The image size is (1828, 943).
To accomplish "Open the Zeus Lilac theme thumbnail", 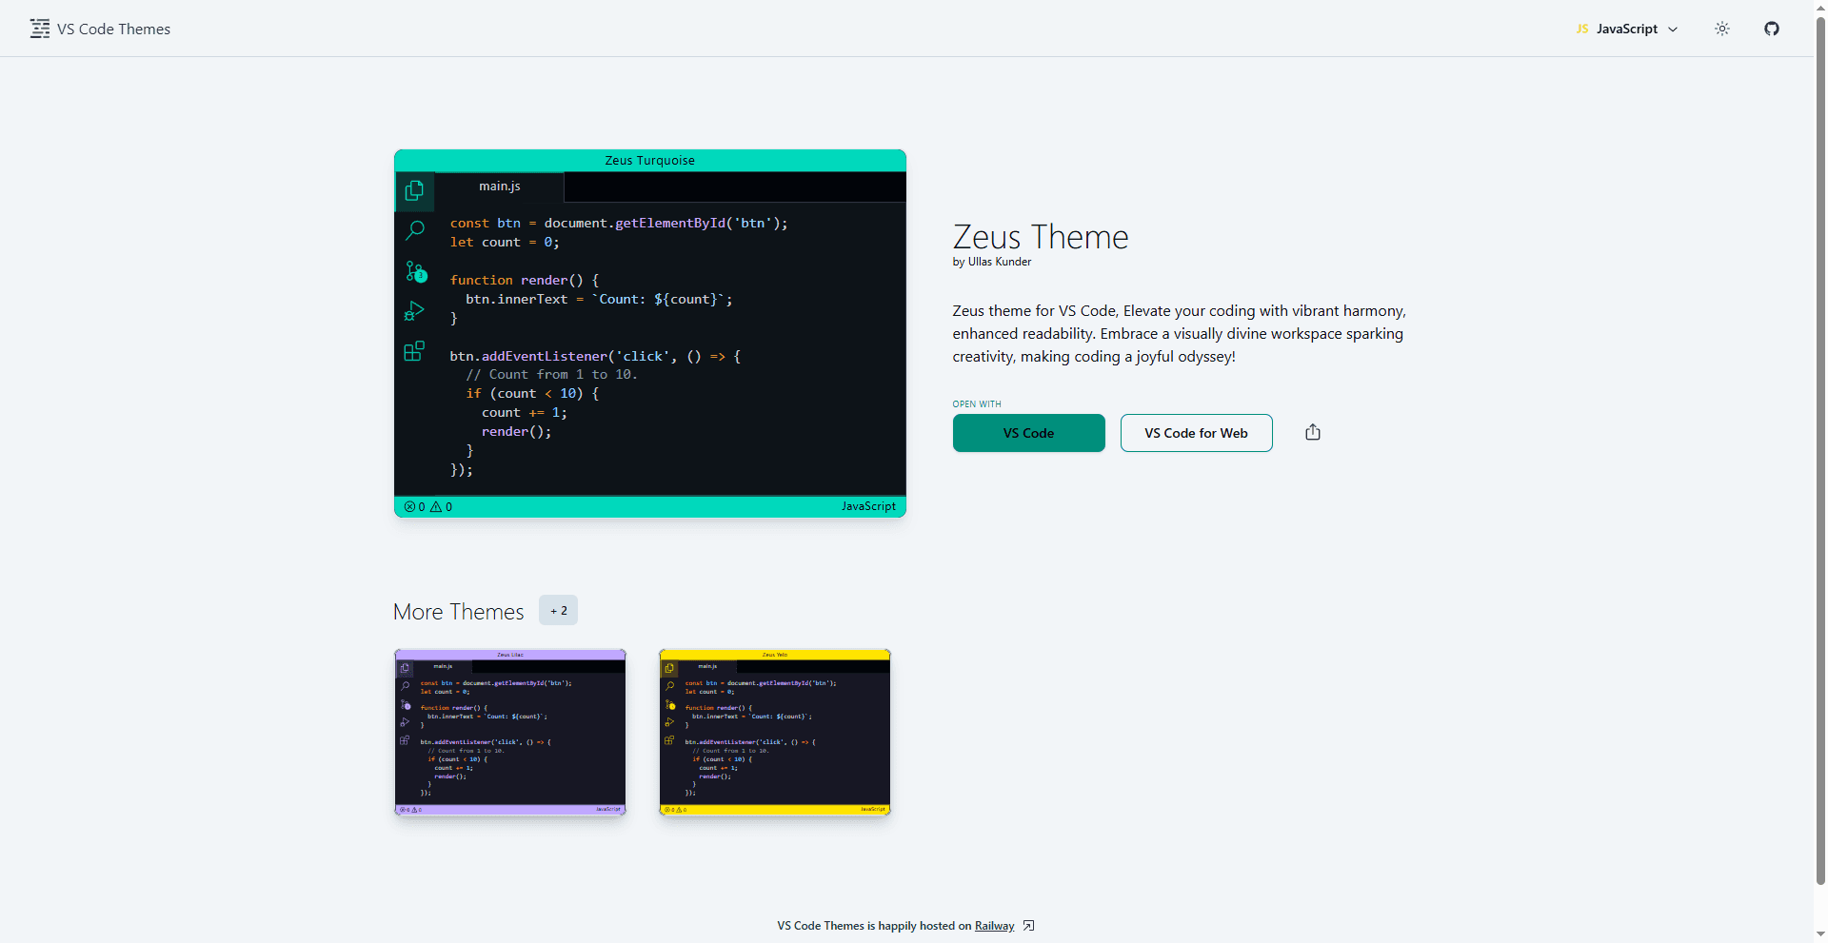I will (x=510, y=732).
